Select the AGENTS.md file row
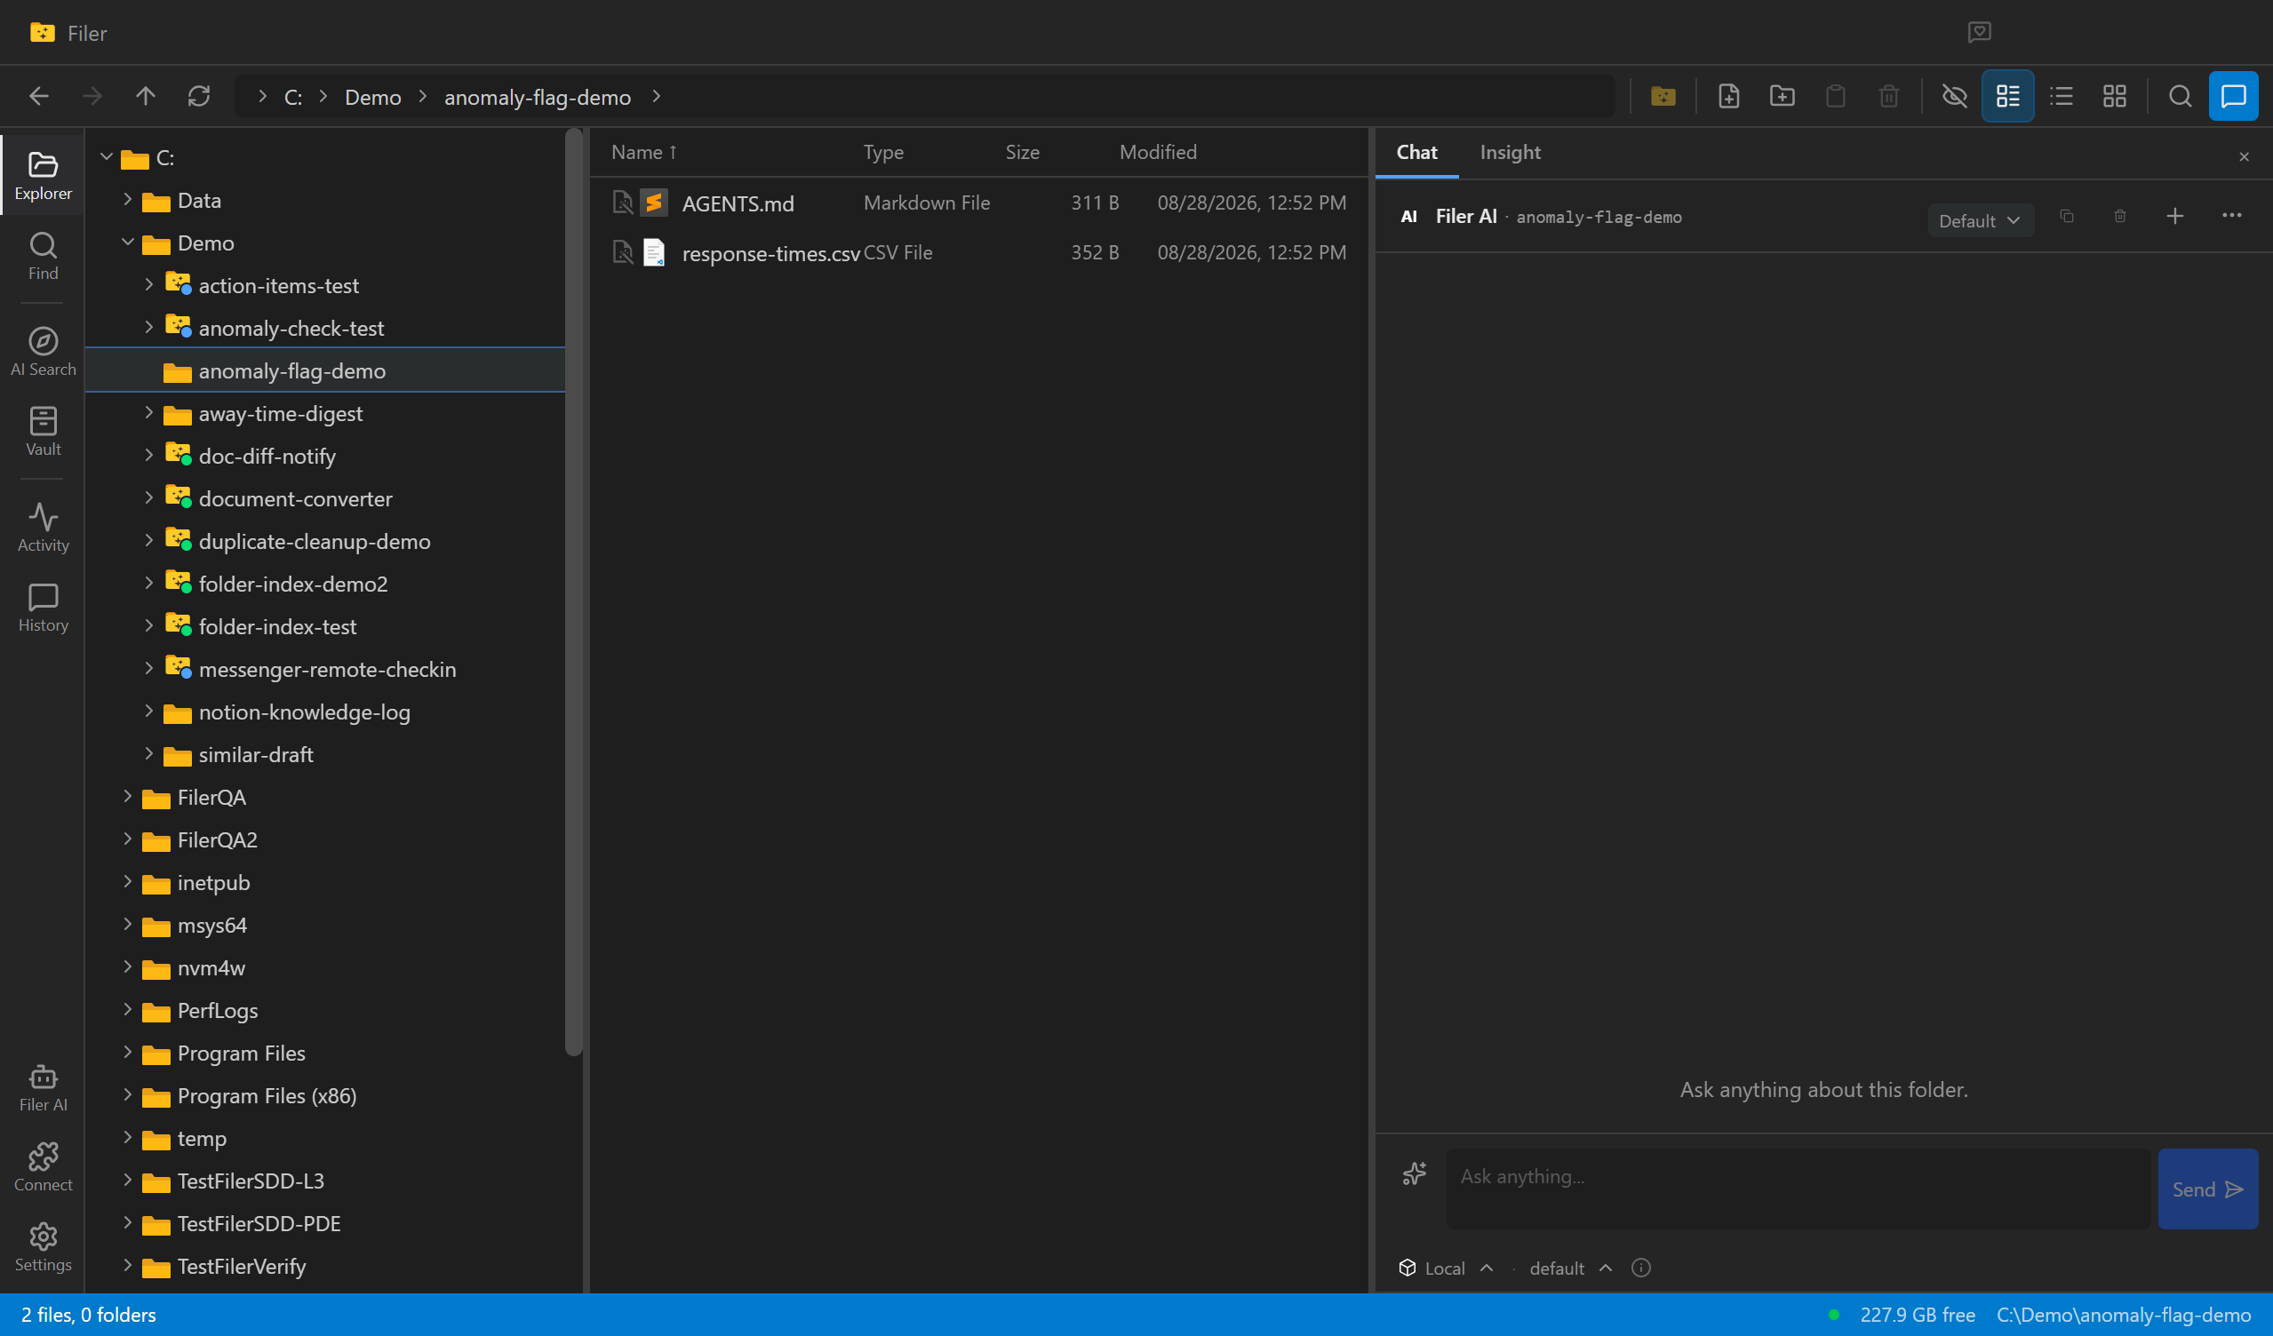The width and height of the screenshot is (2273, 1336). 978,203
